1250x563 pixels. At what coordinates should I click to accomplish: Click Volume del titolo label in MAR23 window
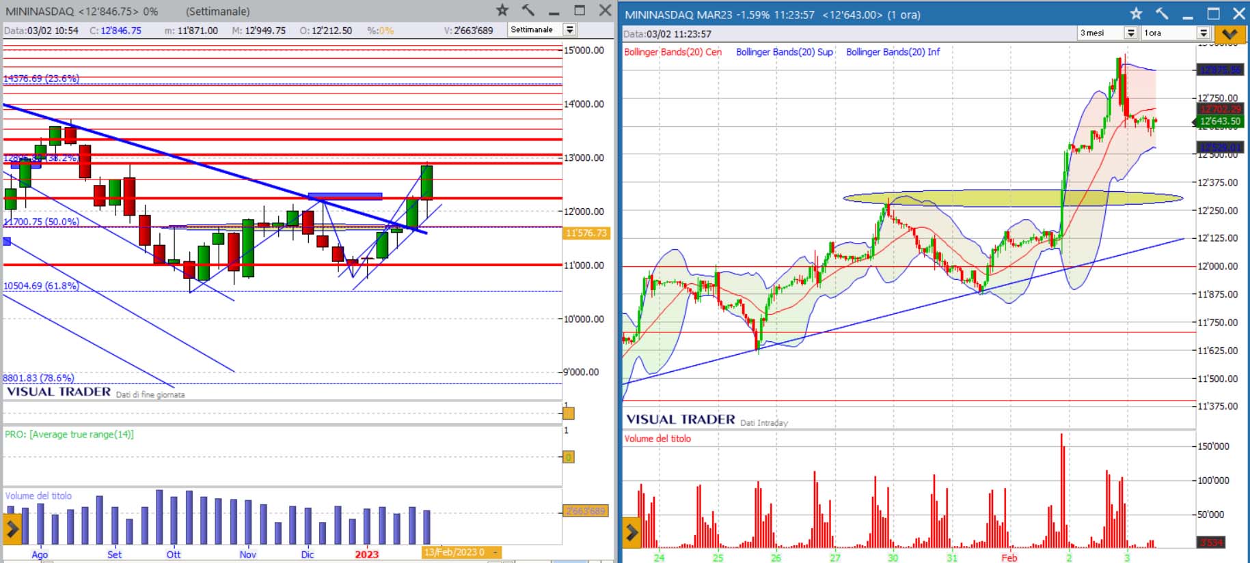(657, 438)
